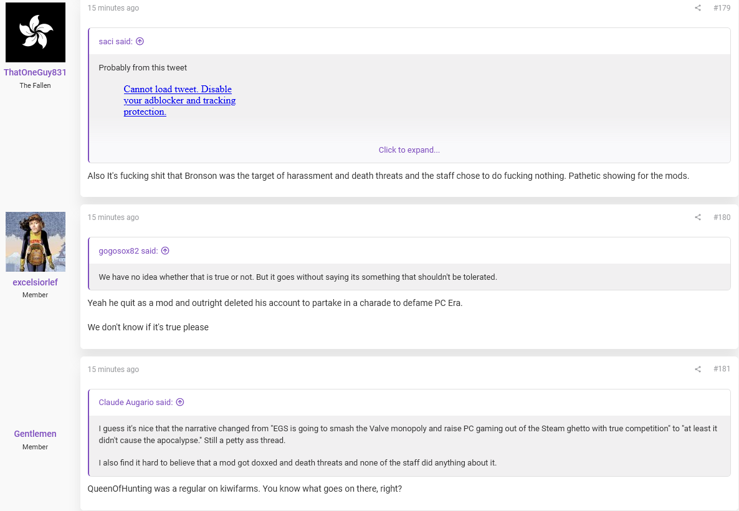
Task: Click gogosox82's quoted 'We have no idea' text
Action: [298, 277]
